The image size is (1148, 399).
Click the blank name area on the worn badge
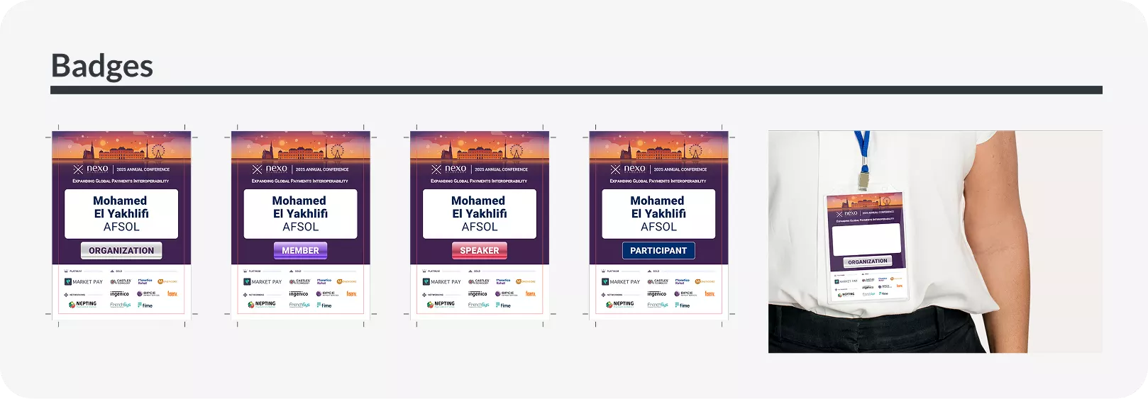[x=866, y=239]
